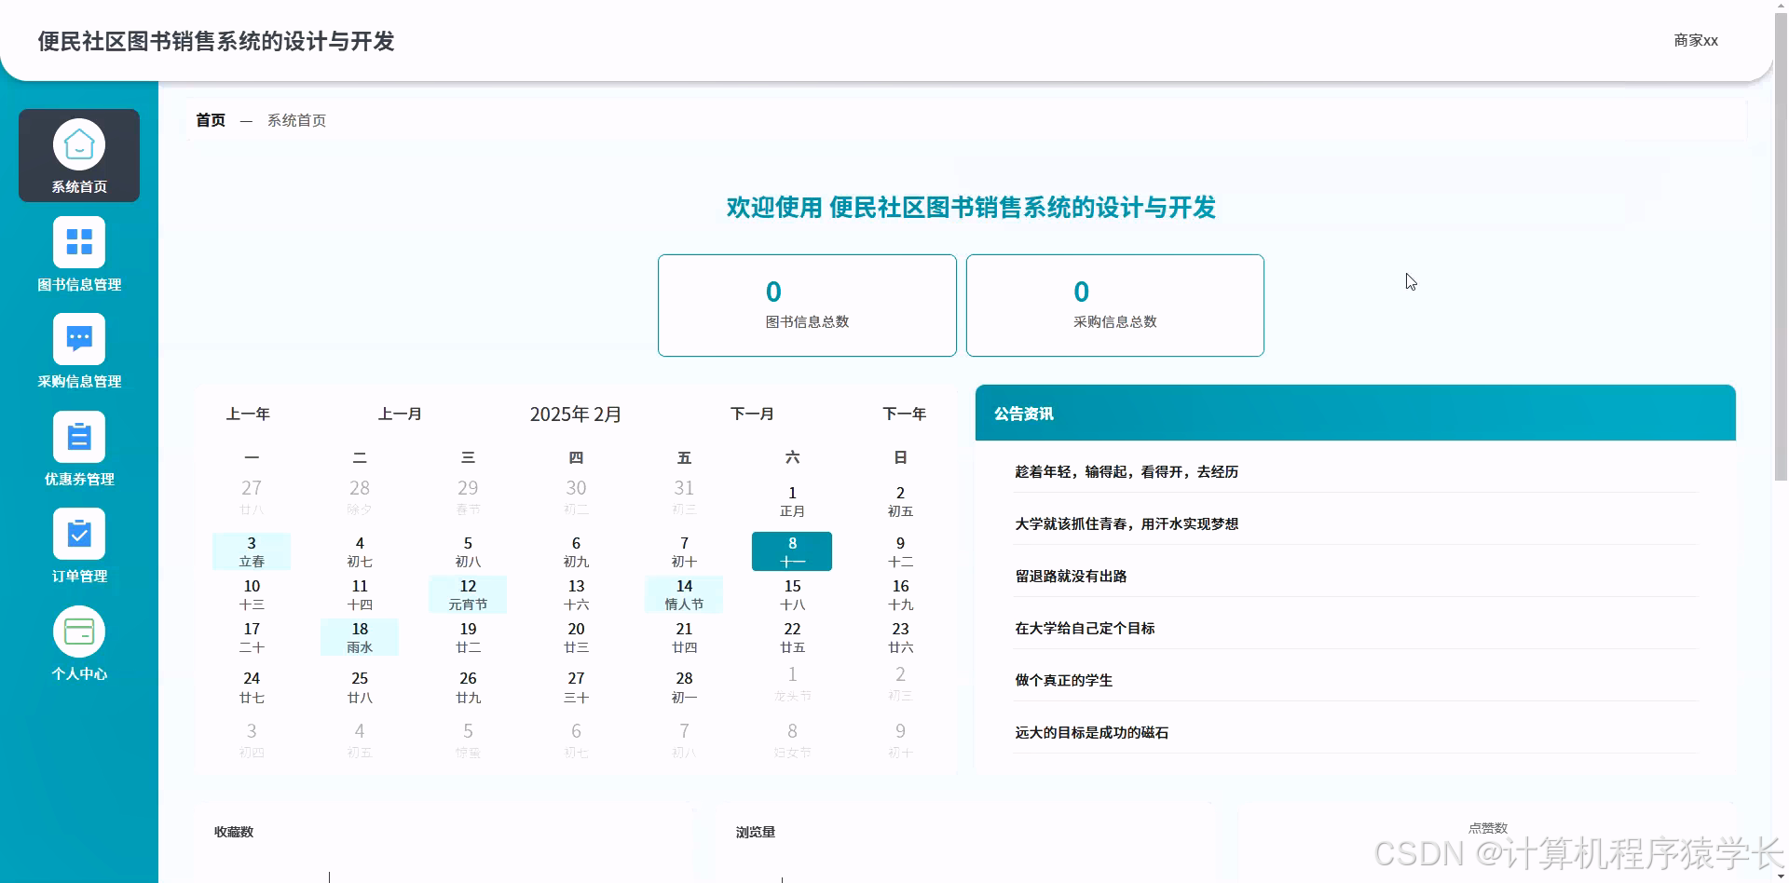This screenshot has height=883, width=1789.
Task: Open the 图书信息总数 statistics card
Action: [x=807, y=306]
